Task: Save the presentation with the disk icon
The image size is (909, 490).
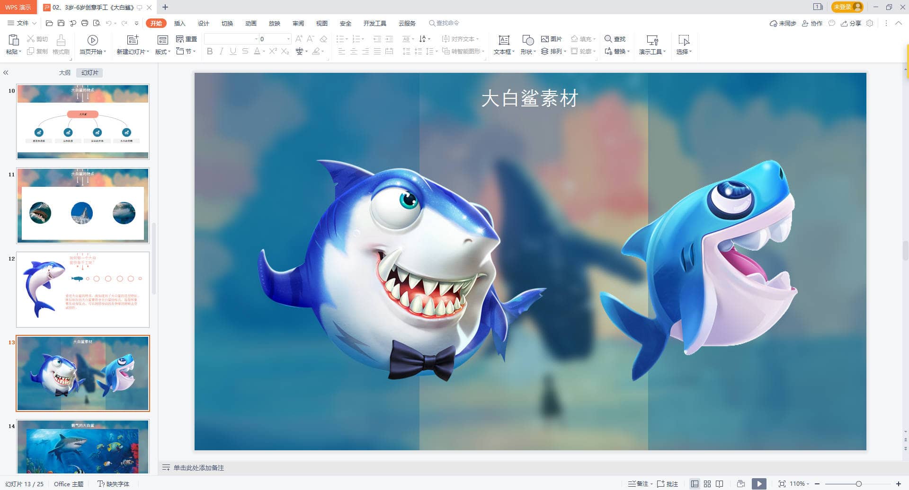Action: [61, 23]
